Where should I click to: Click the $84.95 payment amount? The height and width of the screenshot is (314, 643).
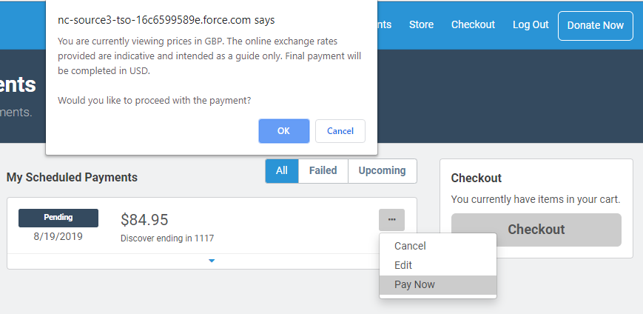[144, 220]
